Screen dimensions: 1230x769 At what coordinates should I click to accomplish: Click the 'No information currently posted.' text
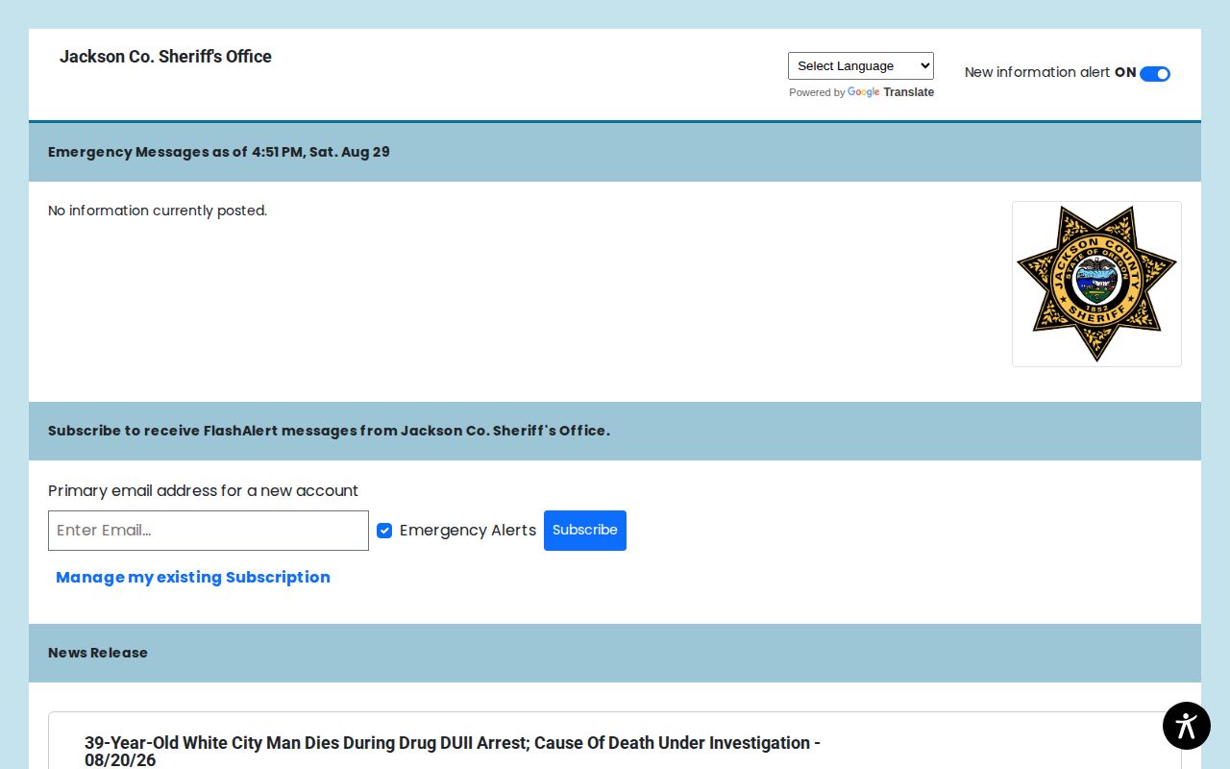[x=158, y=211]
